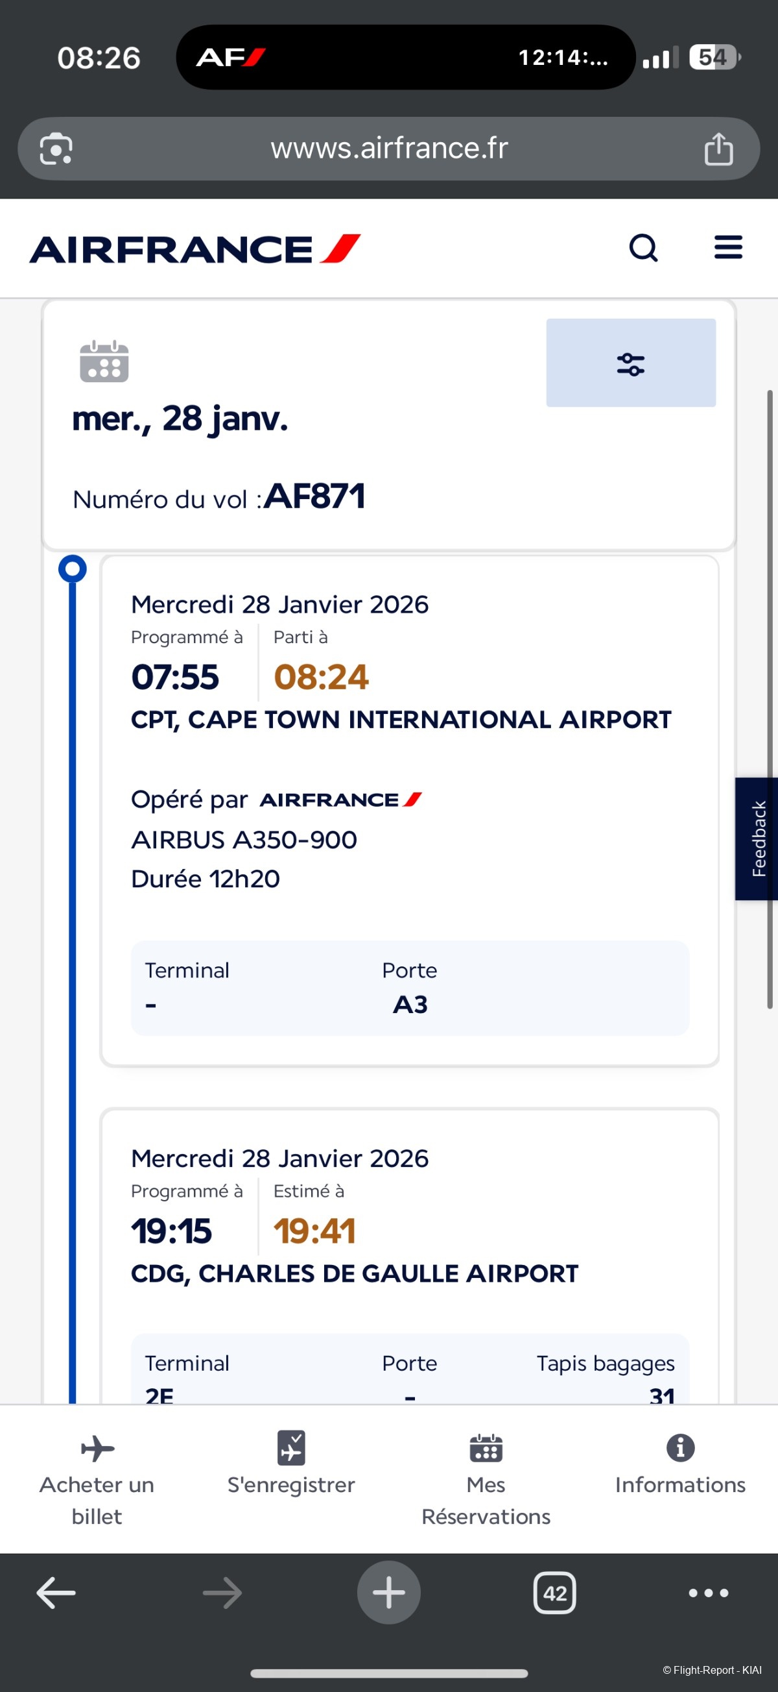Open the Feedback side tab
The height and width of the screenshot is (1692, 778).
(x=758, y=839)
